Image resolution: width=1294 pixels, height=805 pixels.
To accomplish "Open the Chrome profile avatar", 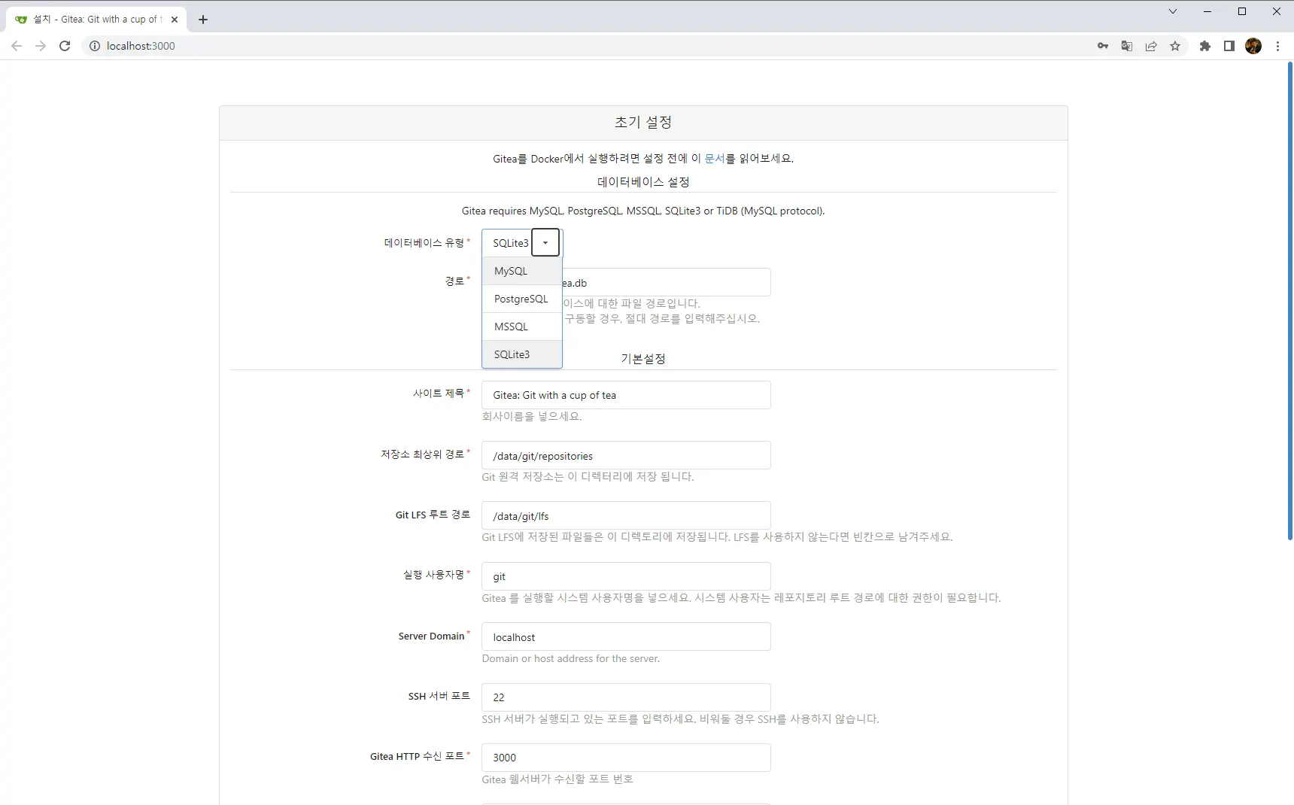I will click(x=1253, y=46).
